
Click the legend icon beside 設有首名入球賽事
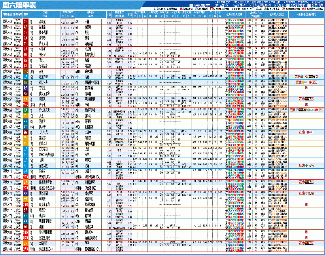click(304, 9)
